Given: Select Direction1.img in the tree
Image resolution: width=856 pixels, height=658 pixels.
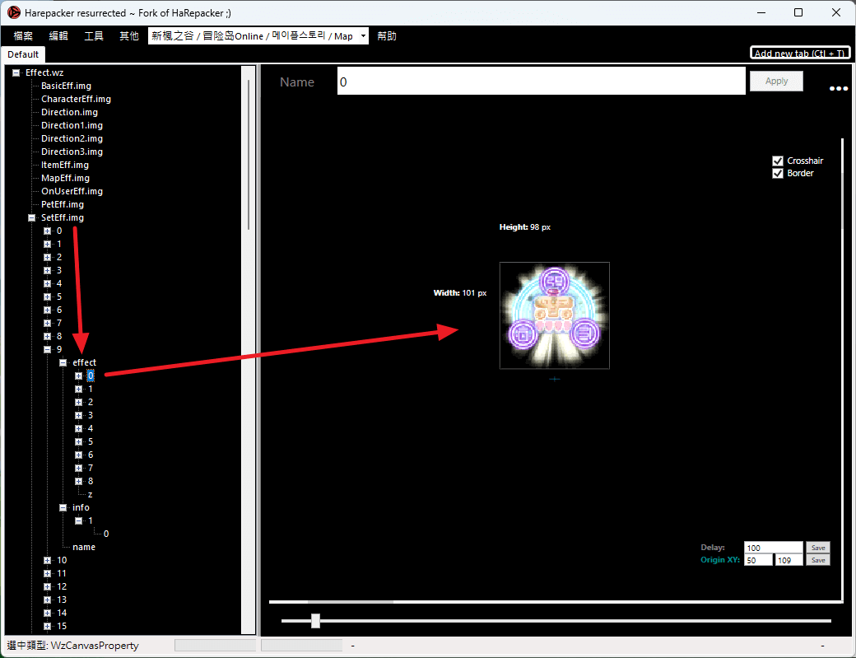Looking at the screenshot, I should pos(72,125).
